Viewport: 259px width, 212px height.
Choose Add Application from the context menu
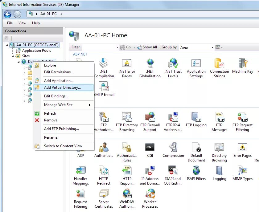pyautogui.click(x=64, y=80)
